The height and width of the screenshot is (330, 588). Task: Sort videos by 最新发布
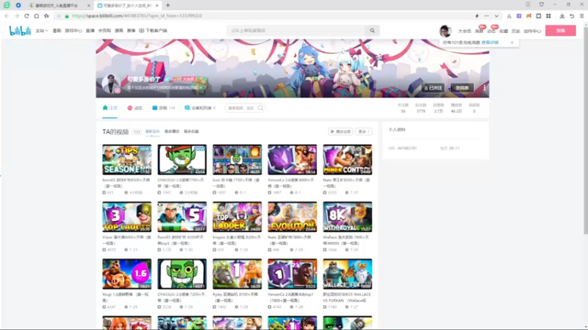tap(152, 132)
